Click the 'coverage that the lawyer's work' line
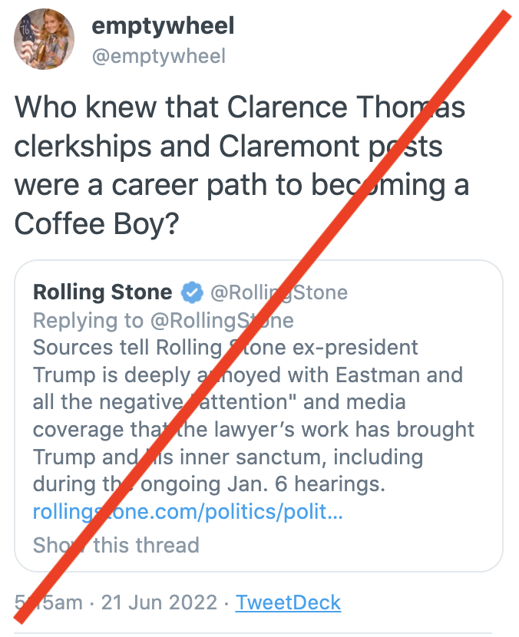 pos(253,430)
